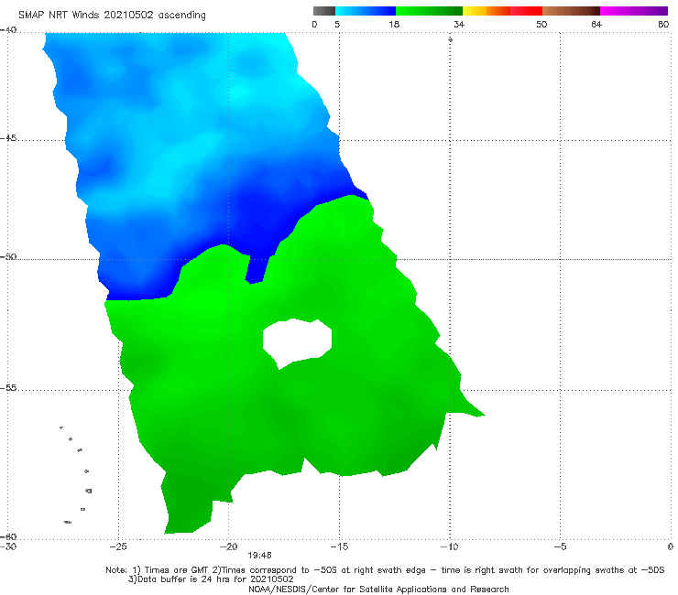Click the longitude label '-25'
Viewport: 678px width, 595px height.
[118, 546]
